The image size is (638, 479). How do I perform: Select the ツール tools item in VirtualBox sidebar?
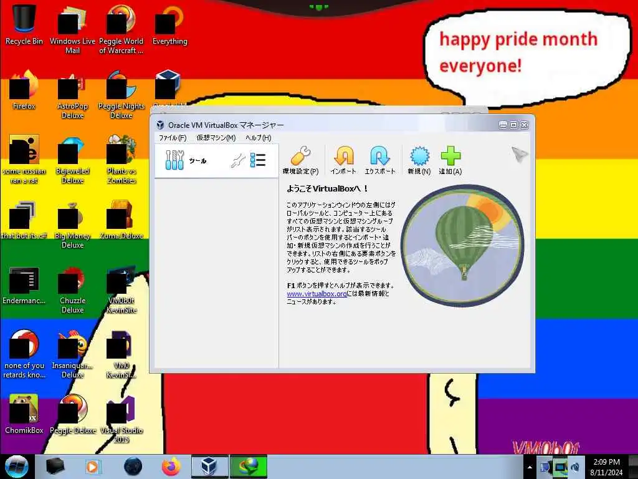click(x=216, y=160)
